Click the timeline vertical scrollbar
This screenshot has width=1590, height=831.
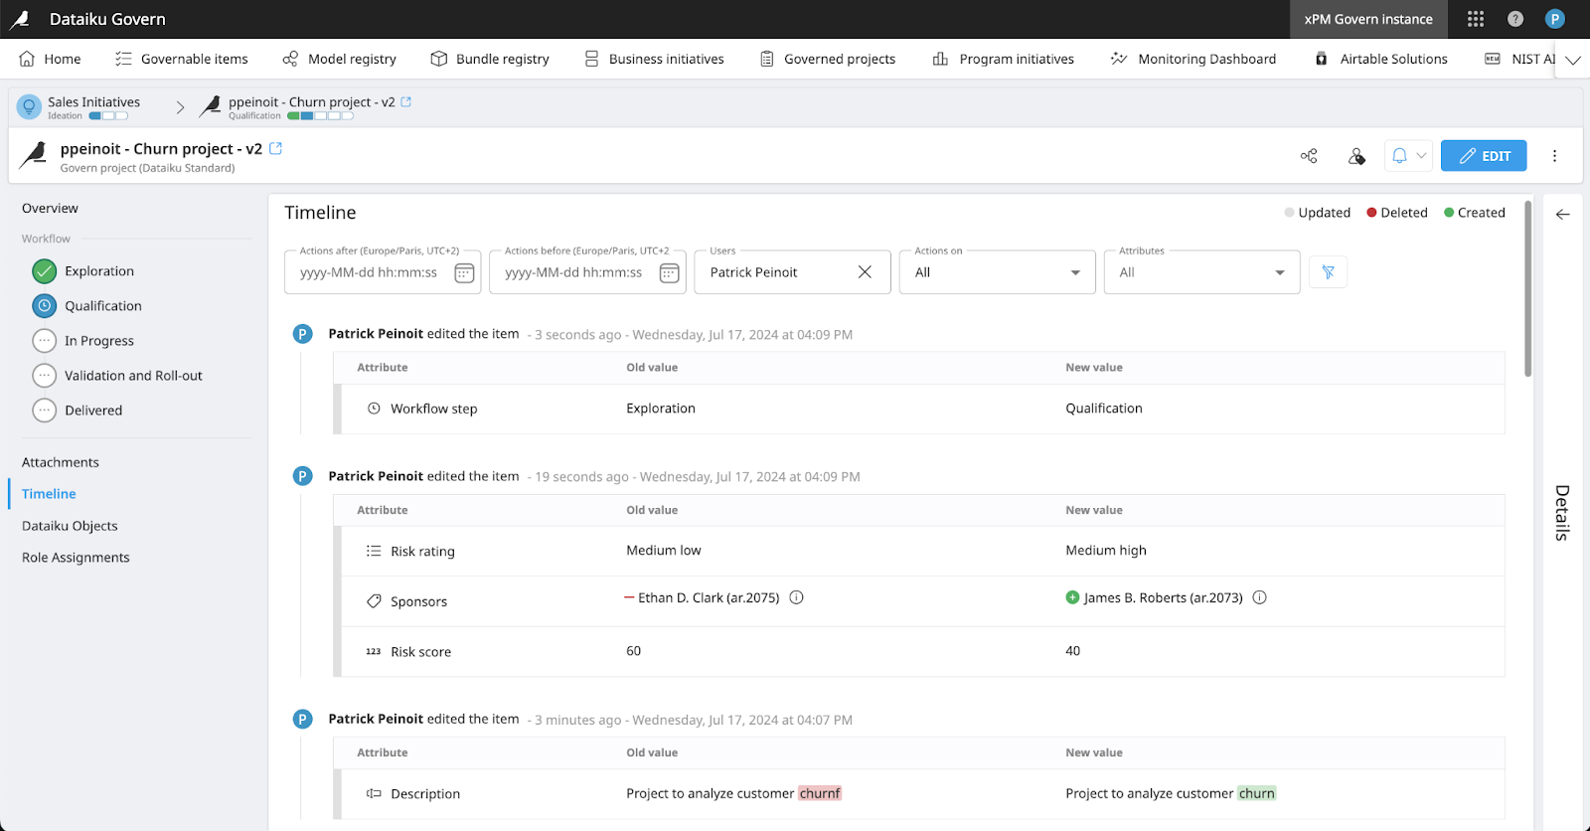click(x=1528, y=288)
